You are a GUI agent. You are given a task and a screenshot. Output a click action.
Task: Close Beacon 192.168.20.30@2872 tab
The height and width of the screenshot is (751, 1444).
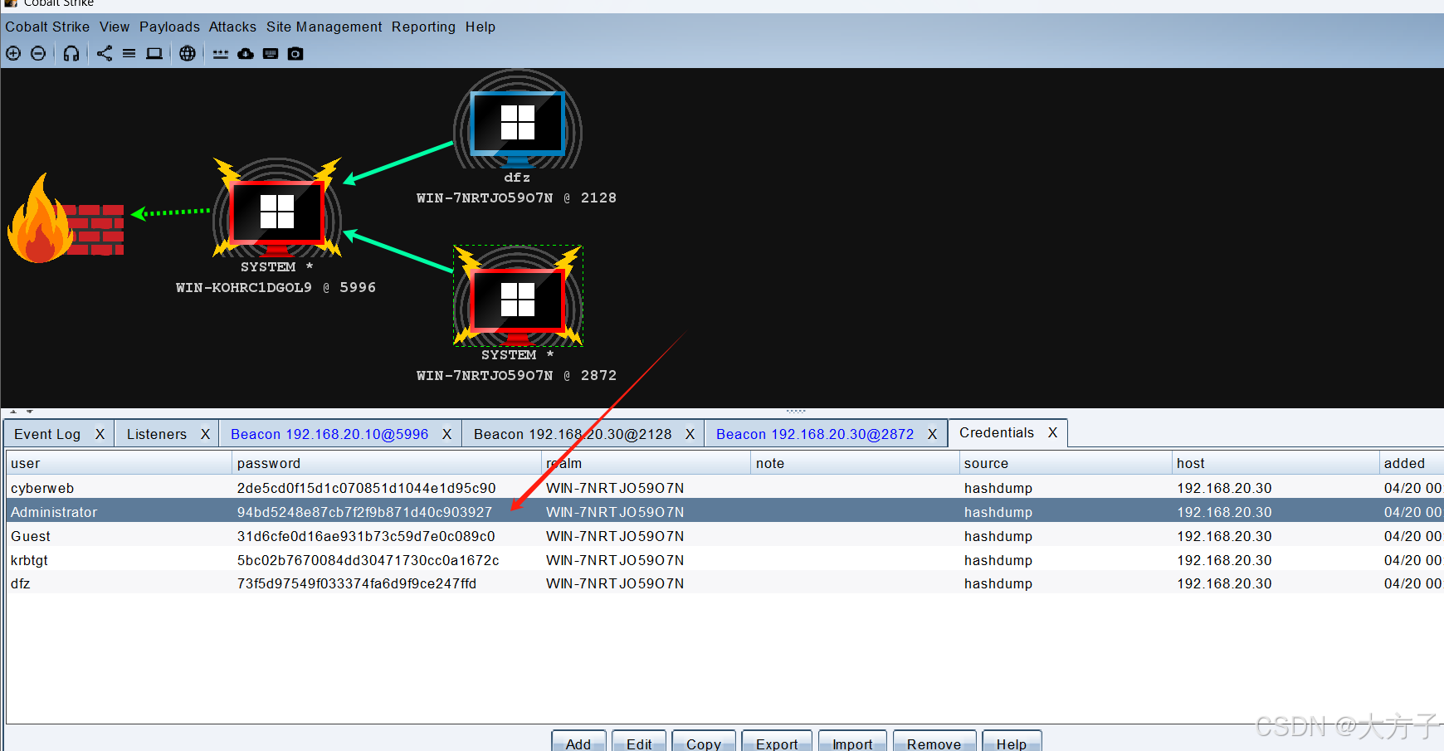pos(932,434)
